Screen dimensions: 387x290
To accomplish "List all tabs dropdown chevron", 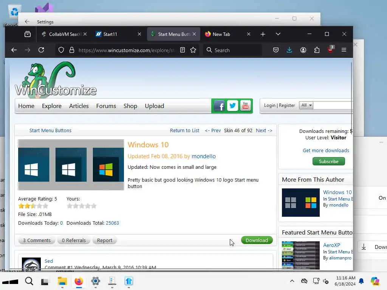I will [278, 34].
